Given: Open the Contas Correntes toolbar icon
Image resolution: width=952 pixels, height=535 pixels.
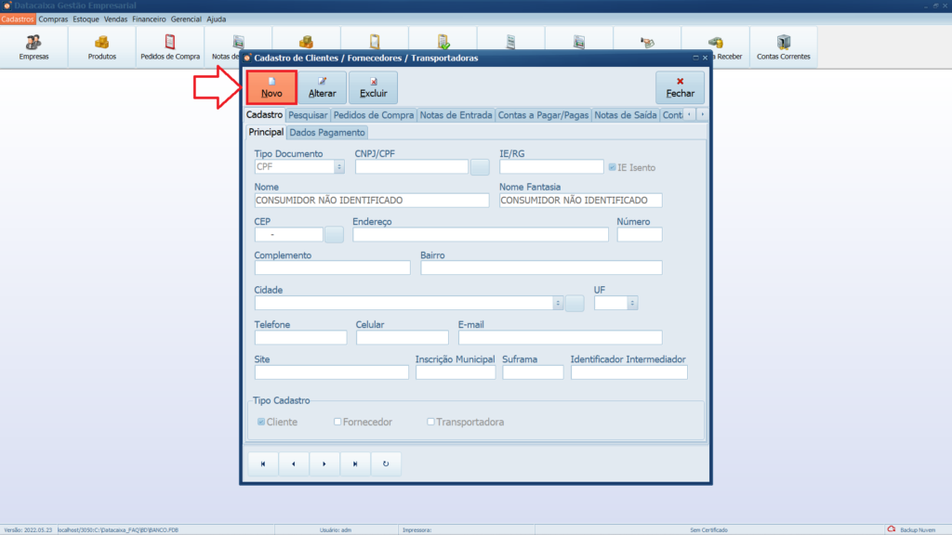Looking at the screenshot, I should pos(783,47).
